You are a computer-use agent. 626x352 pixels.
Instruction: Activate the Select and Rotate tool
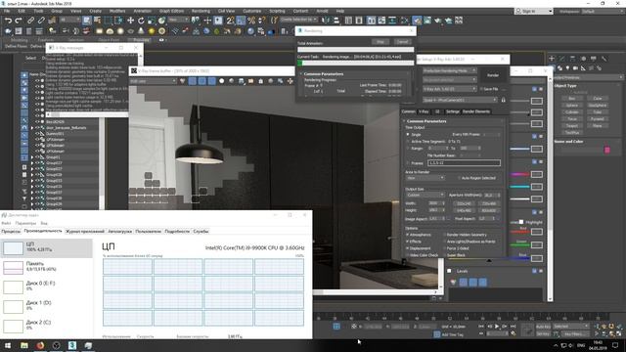point(141,20)
